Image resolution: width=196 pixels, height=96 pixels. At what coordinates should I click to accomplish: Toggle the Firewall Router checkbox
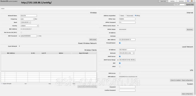120,43
